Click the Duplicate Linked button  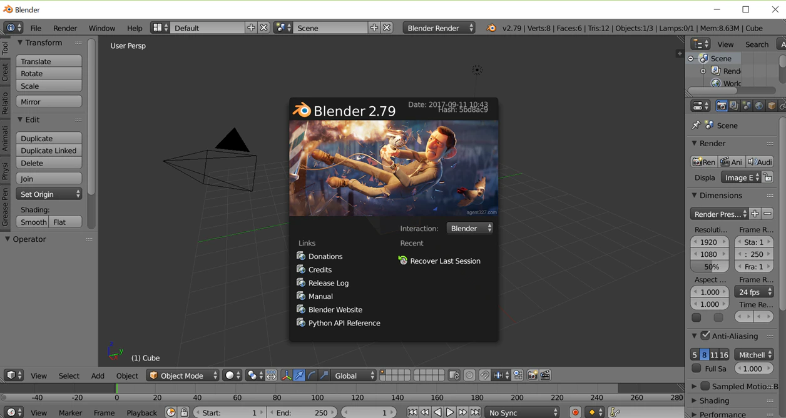49,151
